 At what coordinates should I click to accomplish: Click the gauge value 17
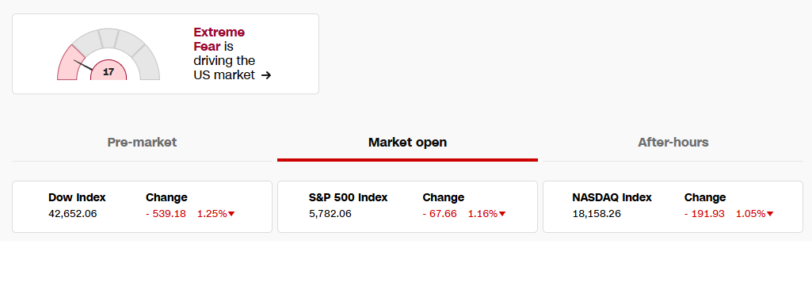pyautogui.click(x=109, y=72)
